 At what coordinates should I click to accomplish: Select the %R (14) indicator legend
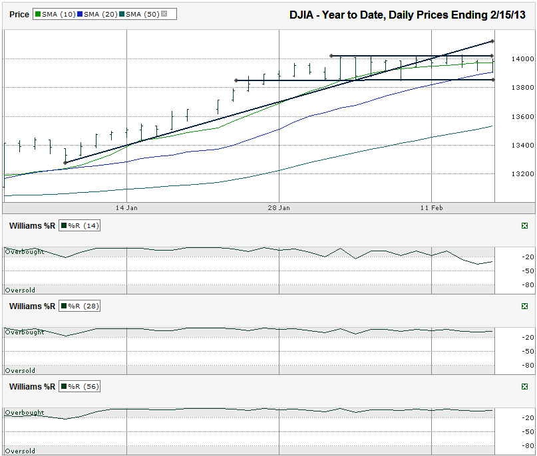pos(79,226)
